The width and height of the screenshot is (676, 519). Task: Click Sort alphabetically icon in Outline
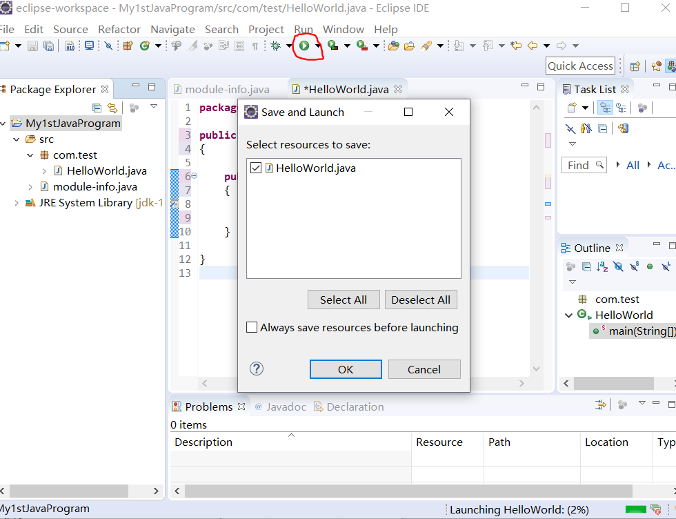tap(602, 266)
